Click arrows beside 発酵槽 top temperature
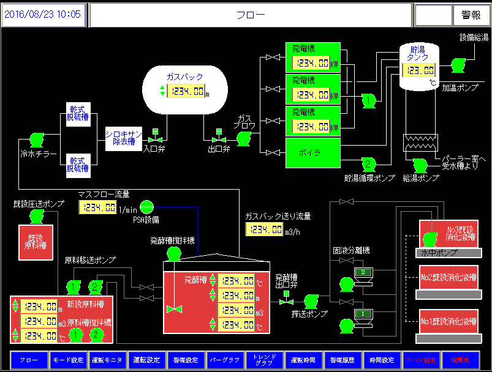 [x=213, y=280]
